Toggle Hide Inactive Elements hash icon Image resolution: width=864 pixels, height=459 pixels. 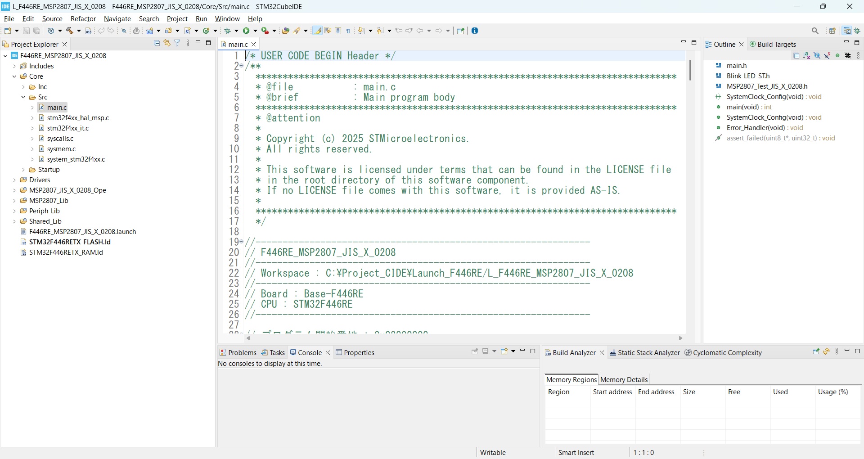(848, 56)
